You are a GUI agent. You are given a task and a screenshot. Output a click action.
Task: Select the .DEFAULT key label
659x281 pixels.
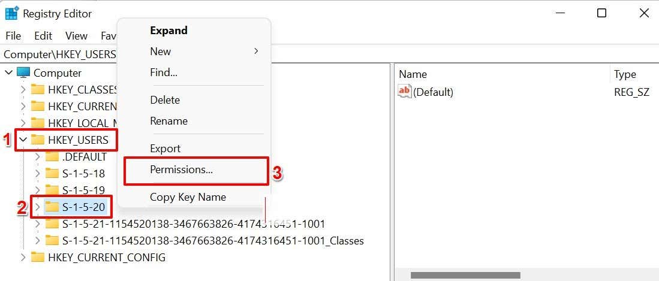(85, 156)
